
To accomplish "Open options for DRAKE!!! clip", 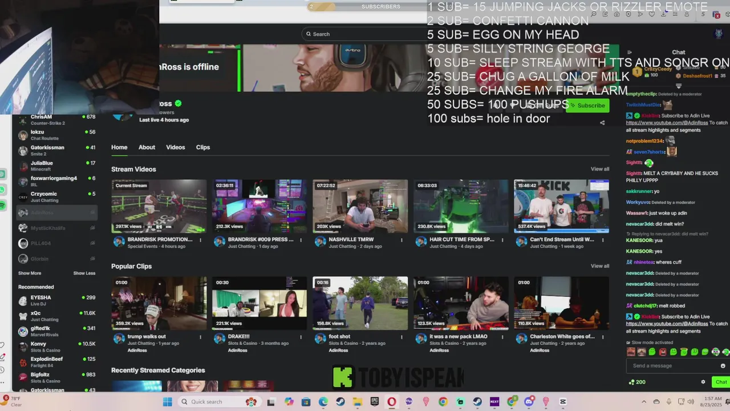I will pos(301,337).
